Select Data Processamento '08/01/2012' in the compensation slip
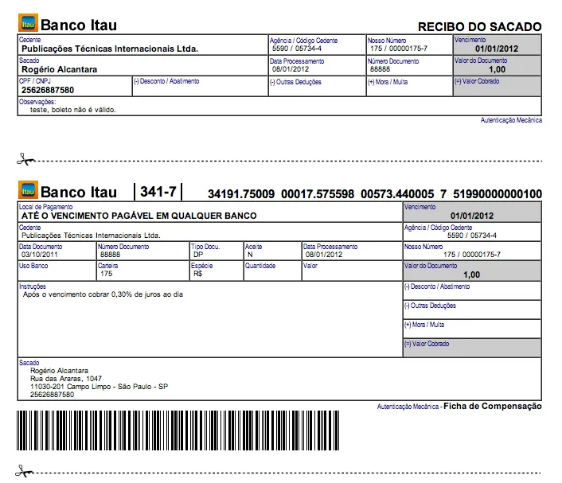 coord(324,255)
